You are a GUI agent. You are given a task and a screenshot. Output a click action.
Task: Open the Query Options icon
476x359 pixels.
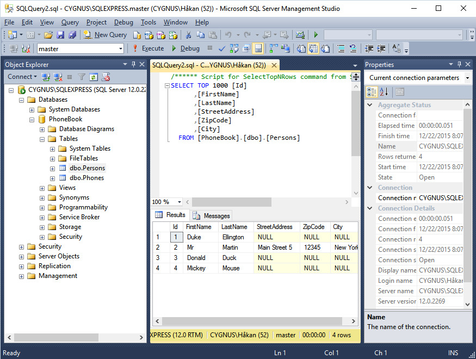pos(246,48)
